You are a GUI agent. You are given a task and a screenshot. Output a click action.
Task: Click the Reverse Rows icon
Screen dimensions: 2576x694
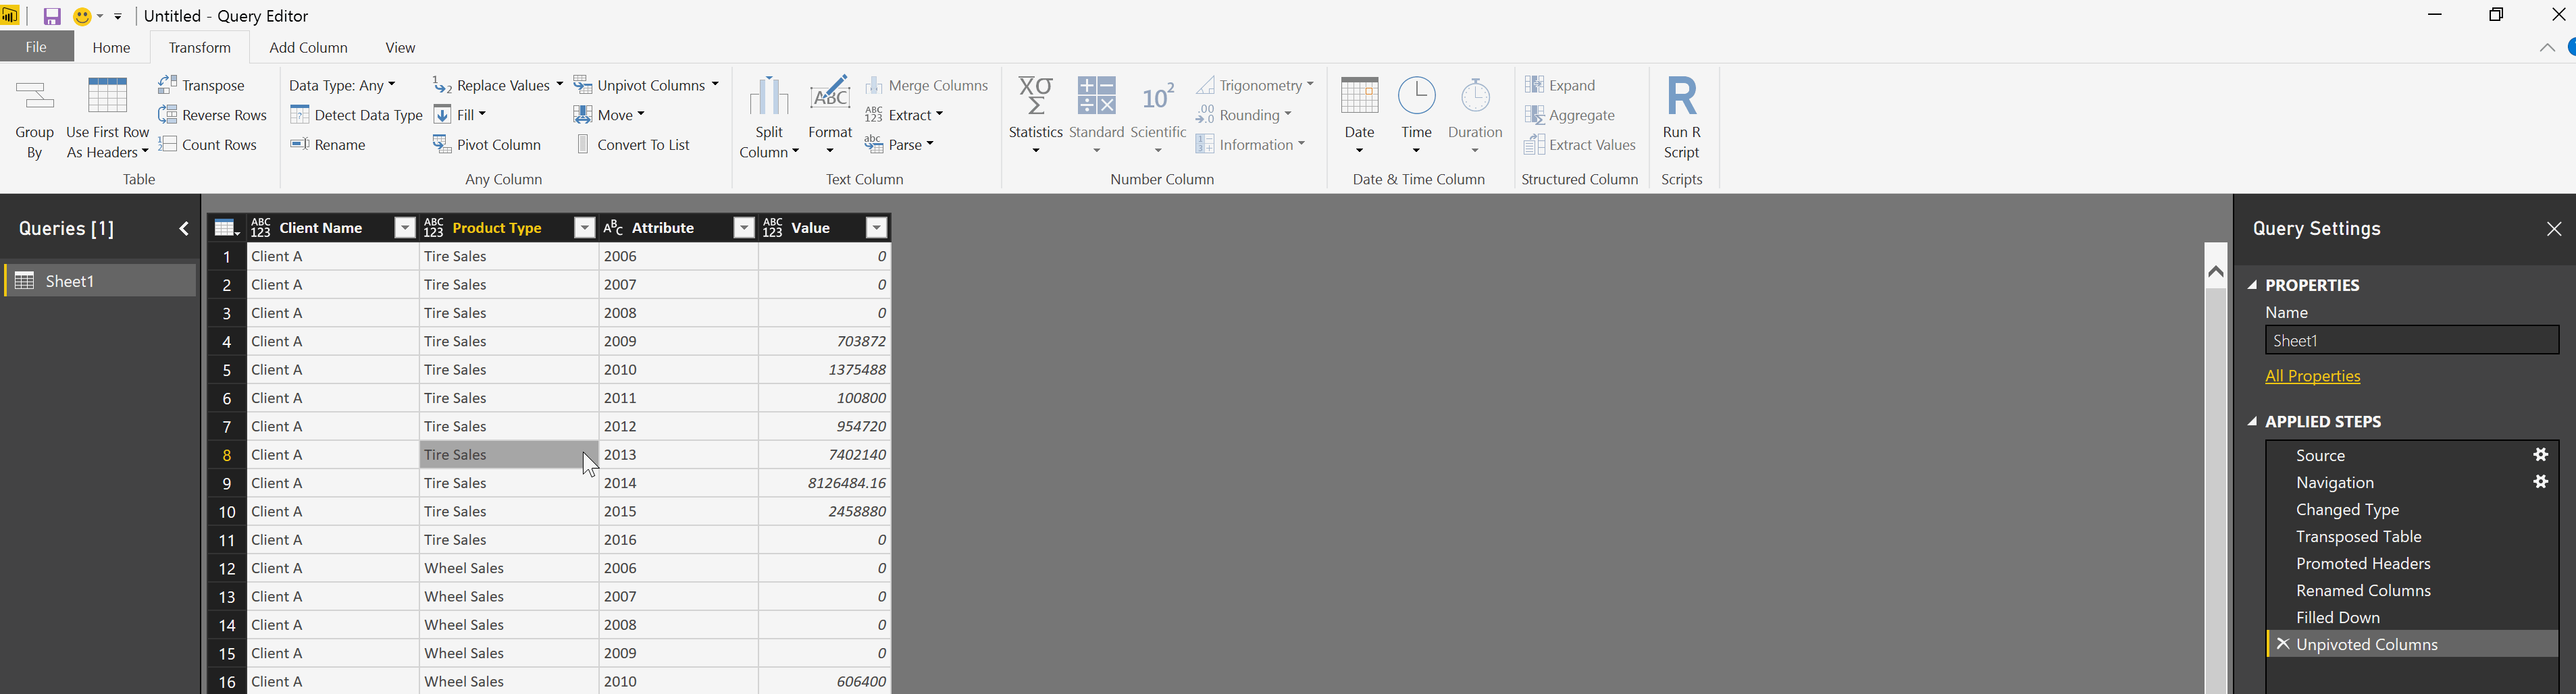(168, 115)
